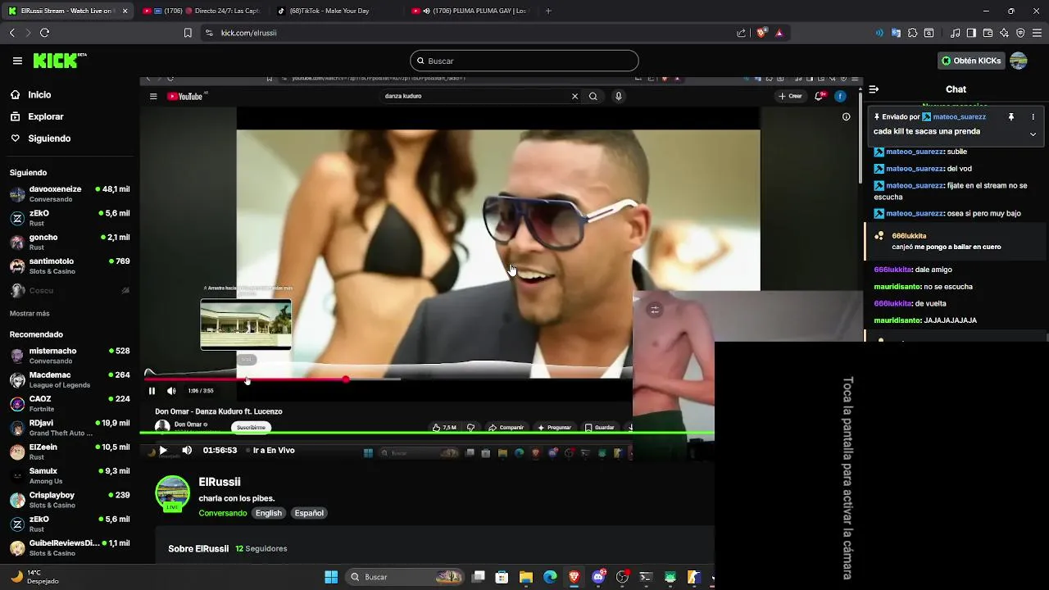Open a new browser tab
1049x590 pixels.
pos(548,11)
